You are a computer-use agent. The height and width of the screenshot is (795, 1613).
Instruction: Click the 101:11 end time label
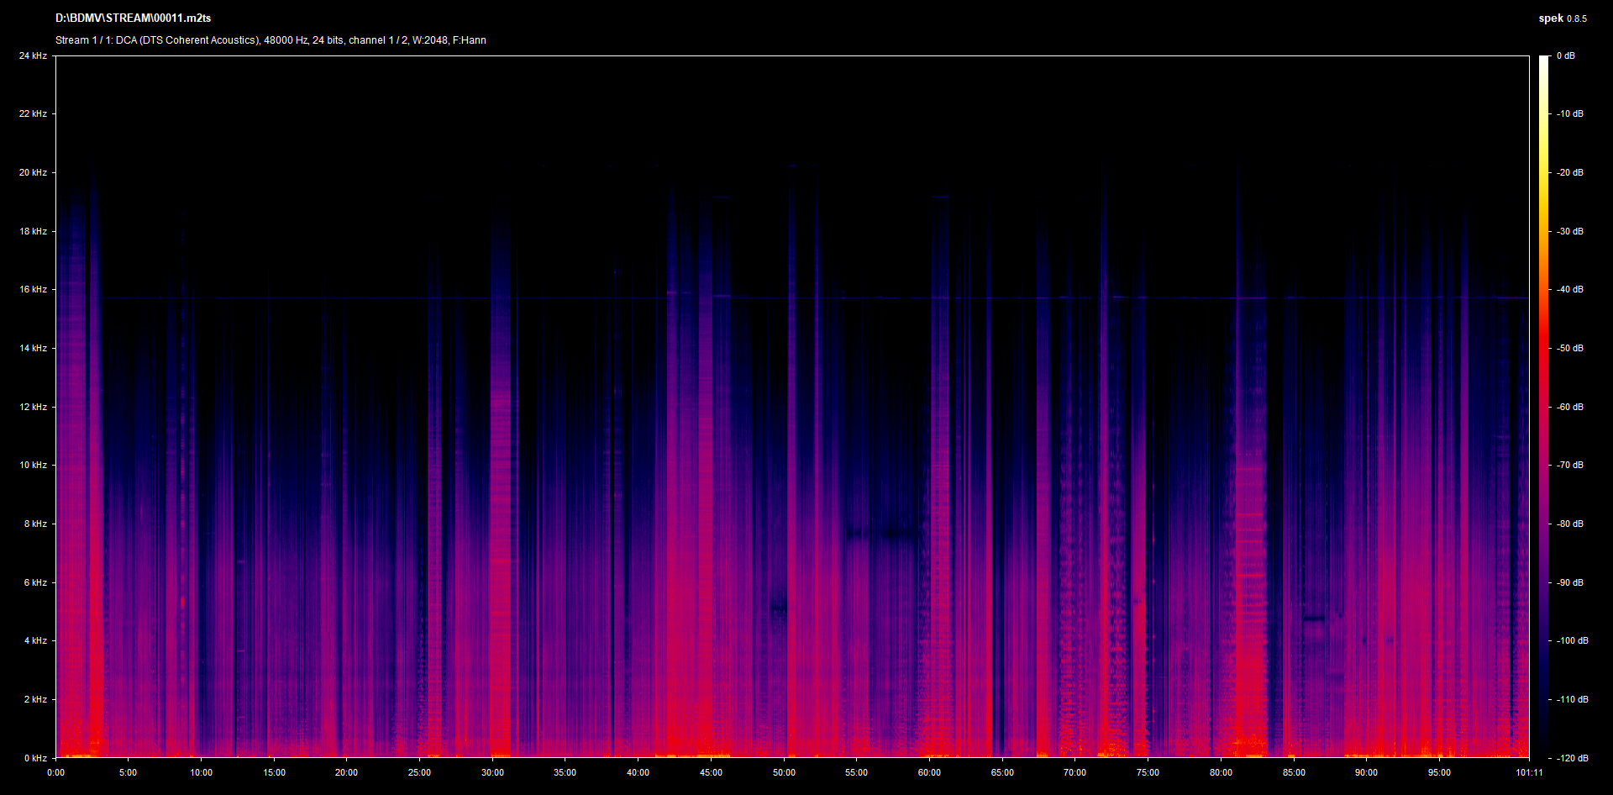point(1529,772)
